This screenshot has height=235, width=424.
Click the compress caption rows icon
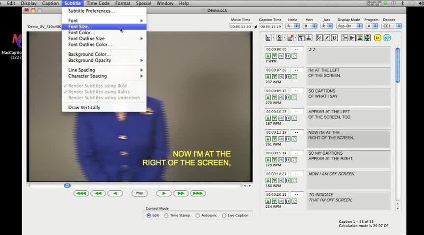click(x=367, y=38)
